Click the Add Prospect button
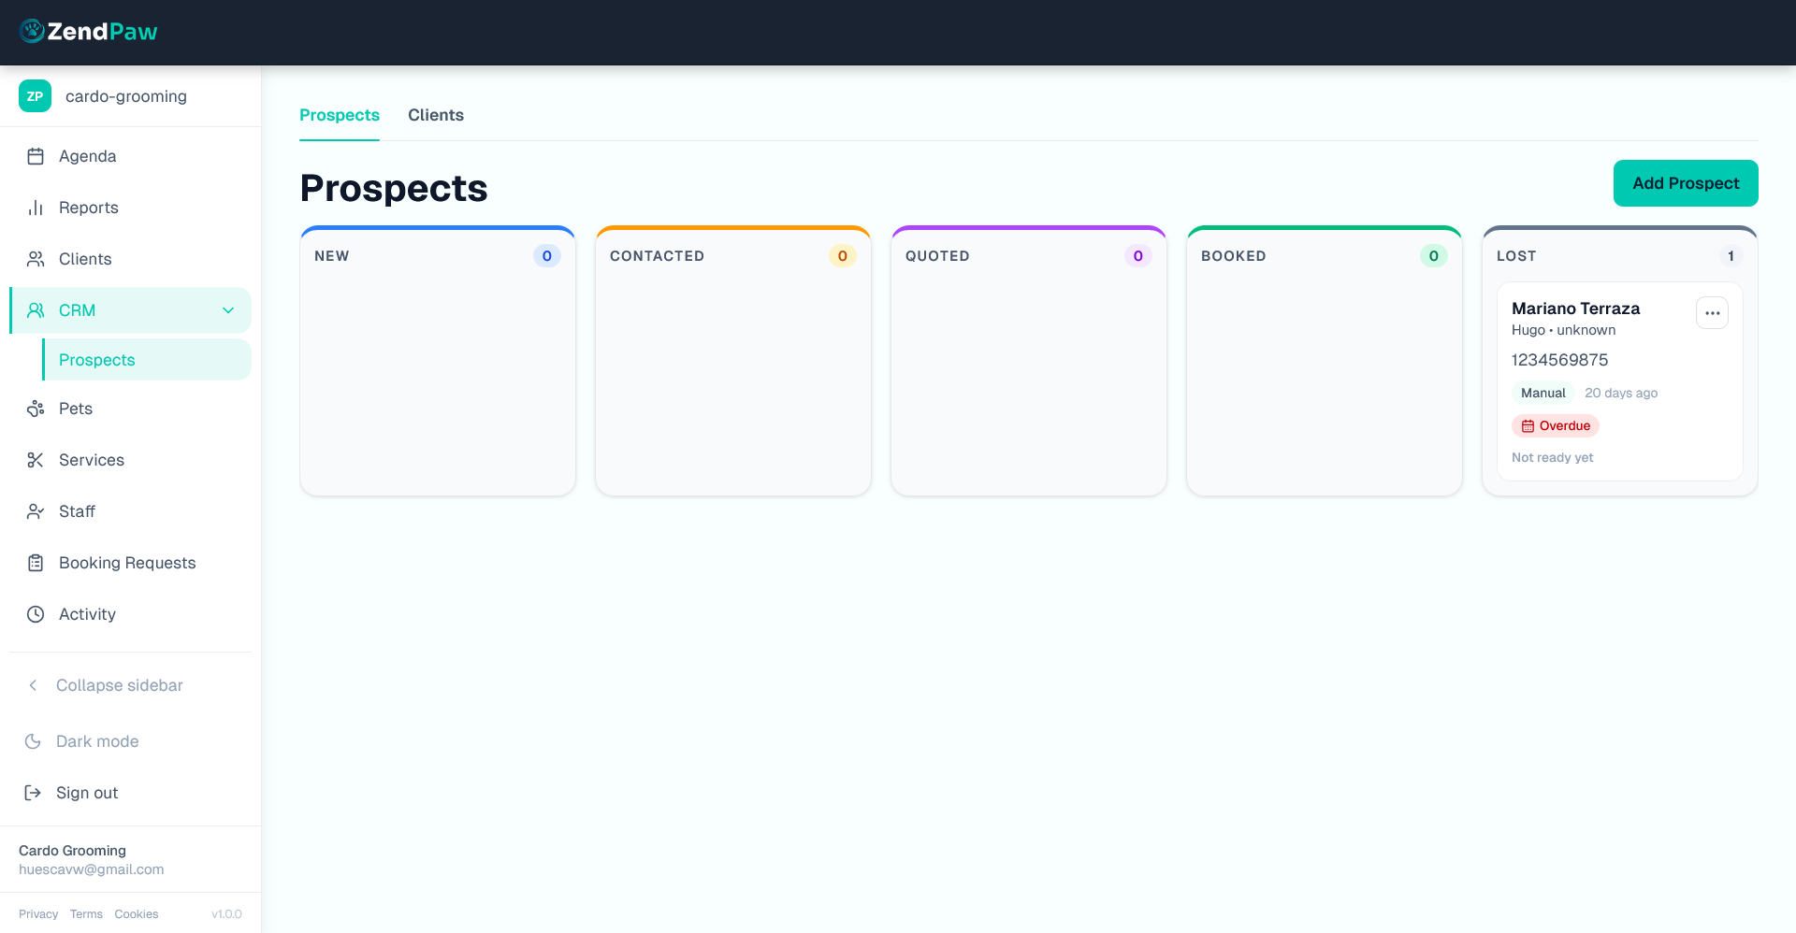The height and width of the screenshot is (933, 1796). [1685, 183]
